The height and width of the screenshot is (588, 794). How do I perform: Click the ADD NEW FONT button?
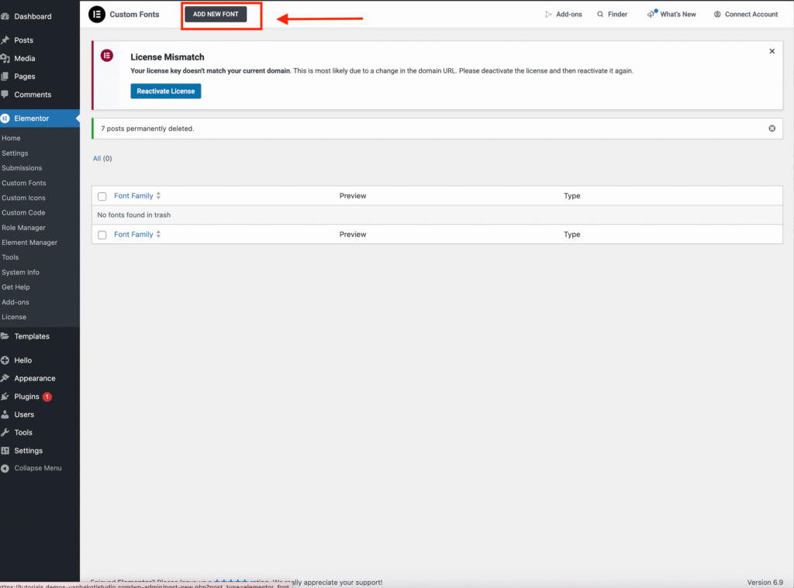pos(216,15)
